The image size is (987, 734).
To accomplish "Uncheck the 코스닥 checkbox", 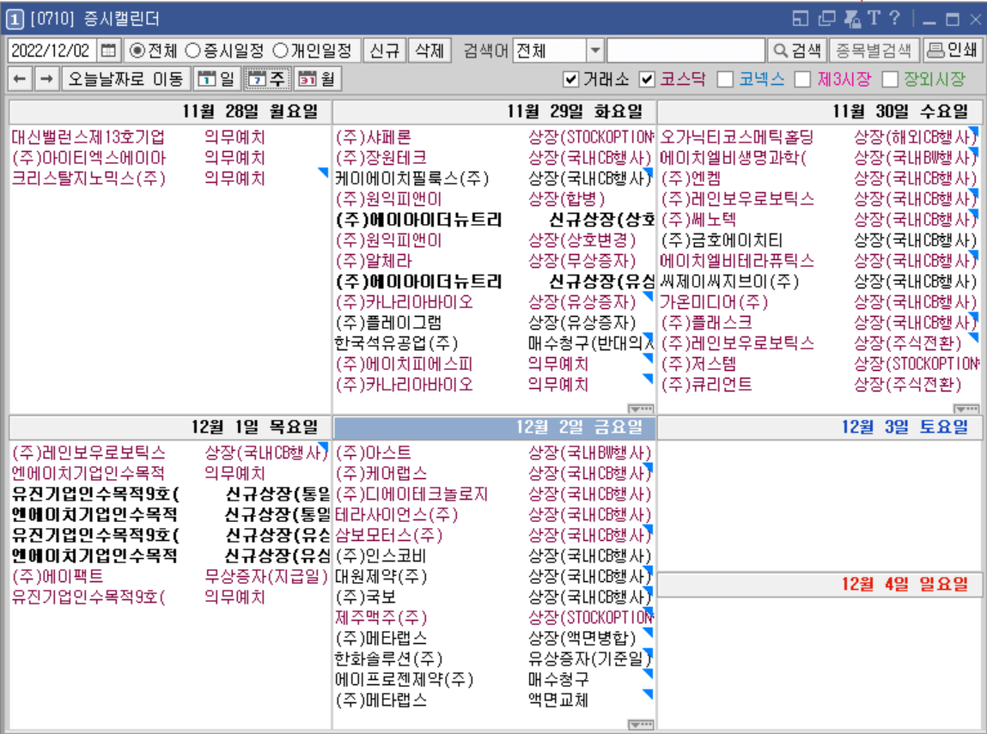I will [x=647, y=79].
